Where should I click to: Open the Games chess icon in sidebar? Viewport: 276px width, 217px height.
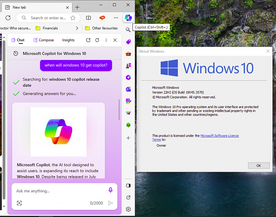pos(128,66)
